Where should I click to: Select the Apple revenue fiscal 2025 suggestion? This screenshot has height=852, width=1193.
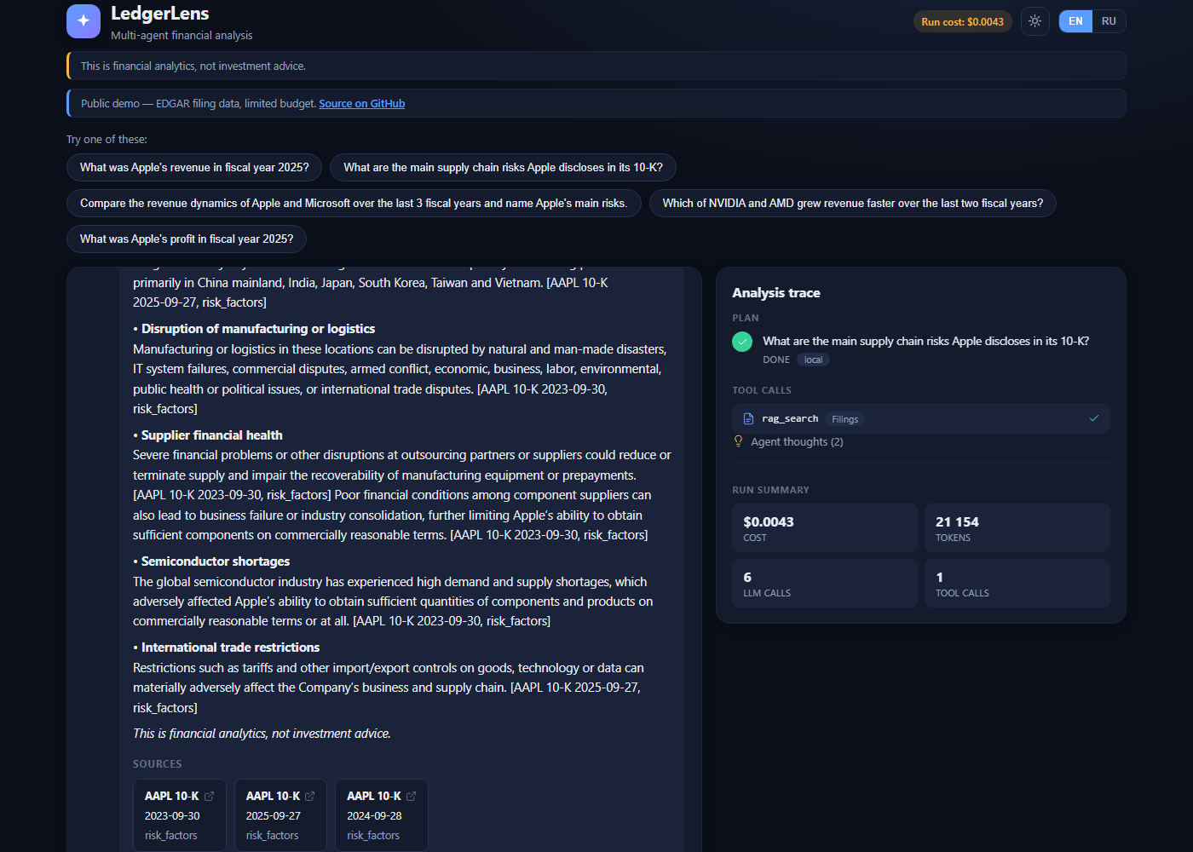194,167
